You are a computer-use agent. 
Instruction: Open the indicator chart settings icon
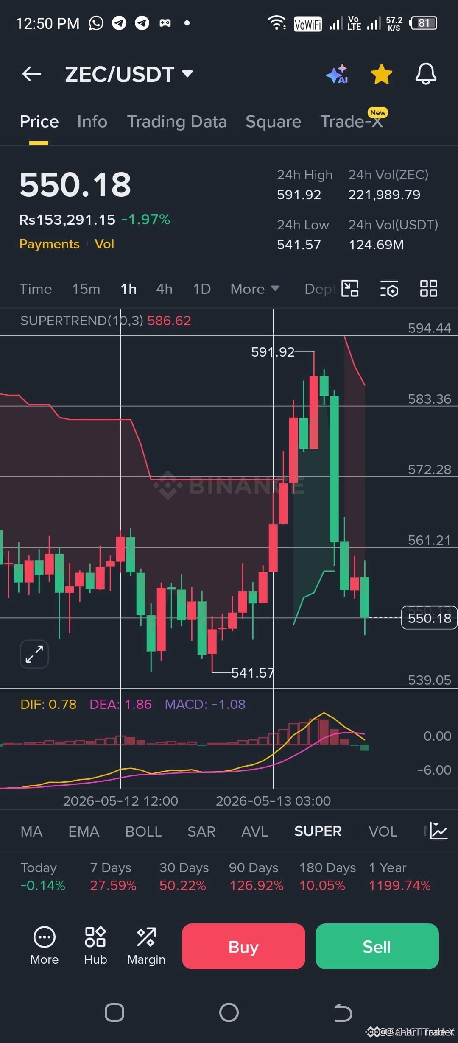pos(438,831)
